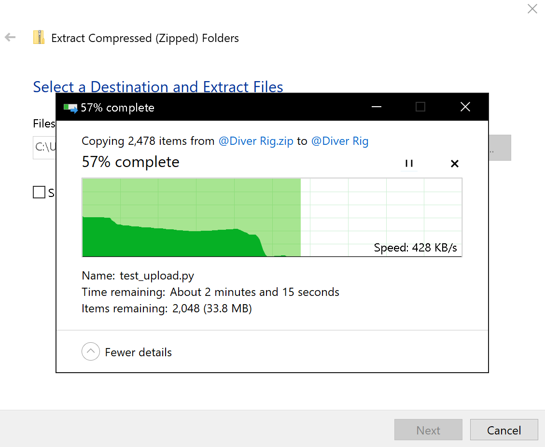Screen dimensions: 545x447
Task: Click the destination path input field
Action: 44,147
